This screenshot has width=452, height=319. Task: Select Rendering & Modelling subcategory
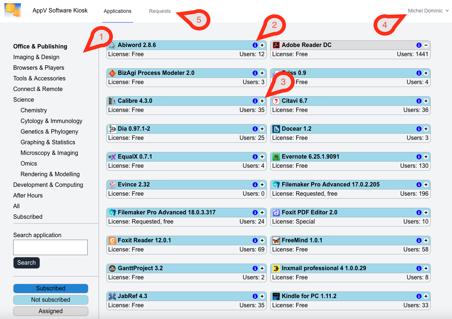point(50,174)
